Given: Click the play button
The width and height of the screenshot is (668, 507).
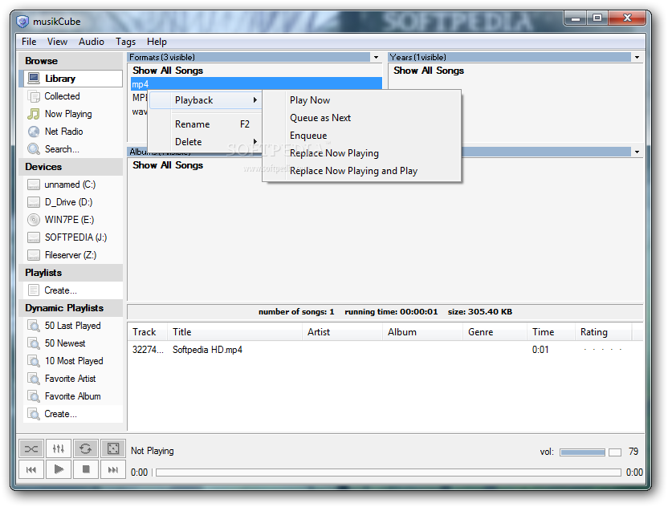Looking at the screenshot, I should [59, 469].
